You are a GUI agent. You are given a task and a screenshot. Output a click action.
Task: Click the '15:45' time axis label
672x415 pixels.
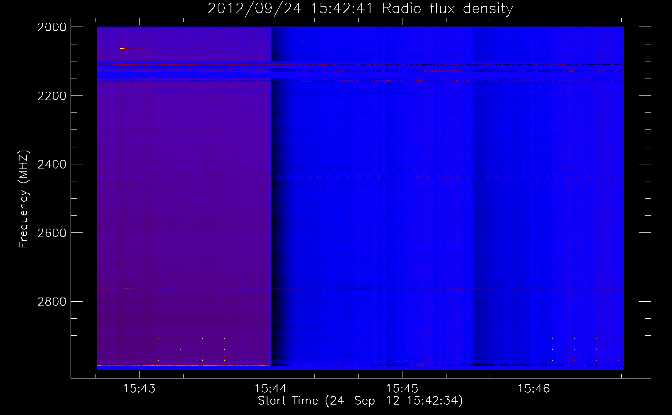click(402, 388)
